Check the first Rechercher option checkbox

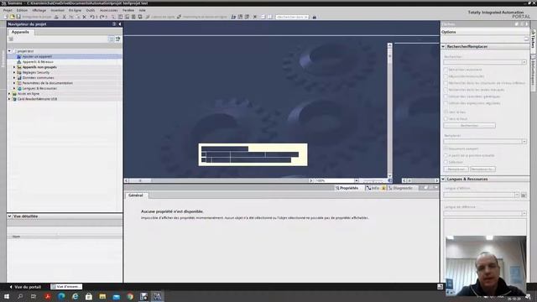tap(446, 70)
